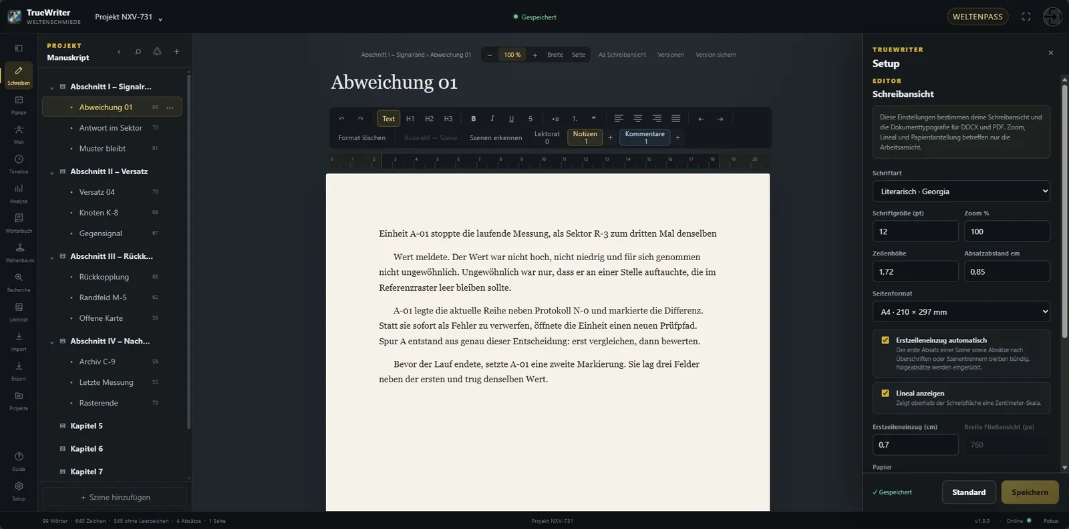This screenshot has width=1069, height=529.
Task: Click the WELTENPASS button
Action: [x=977, y=17]
